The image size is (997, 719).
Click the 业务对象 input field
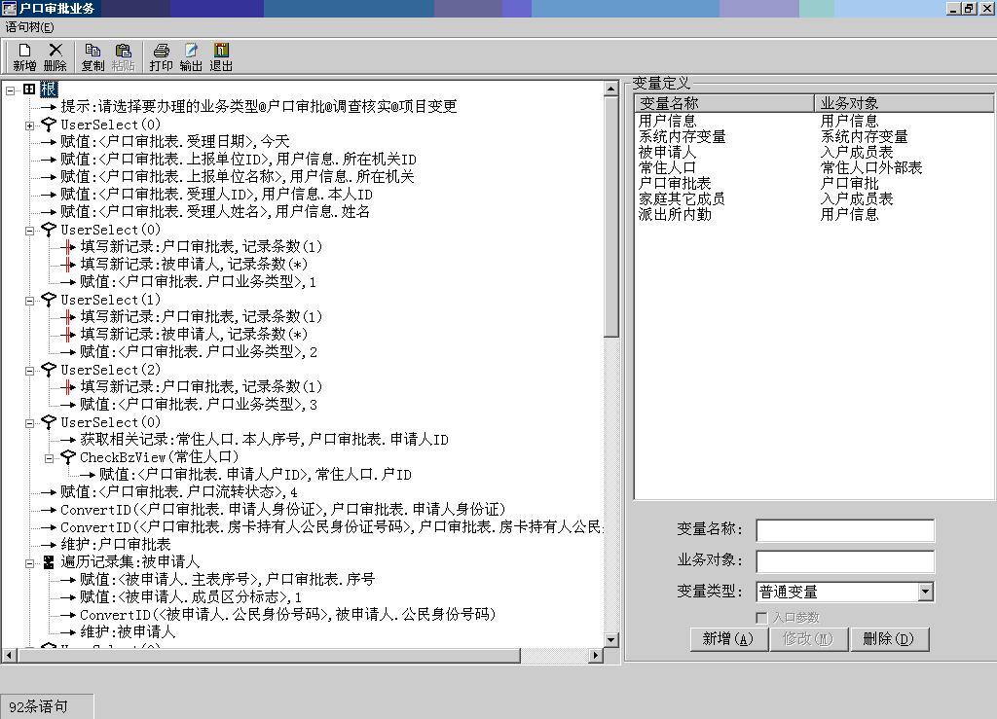tap(845, 561)
